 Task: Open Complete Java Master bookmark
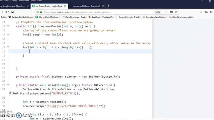tap(155, 17)
